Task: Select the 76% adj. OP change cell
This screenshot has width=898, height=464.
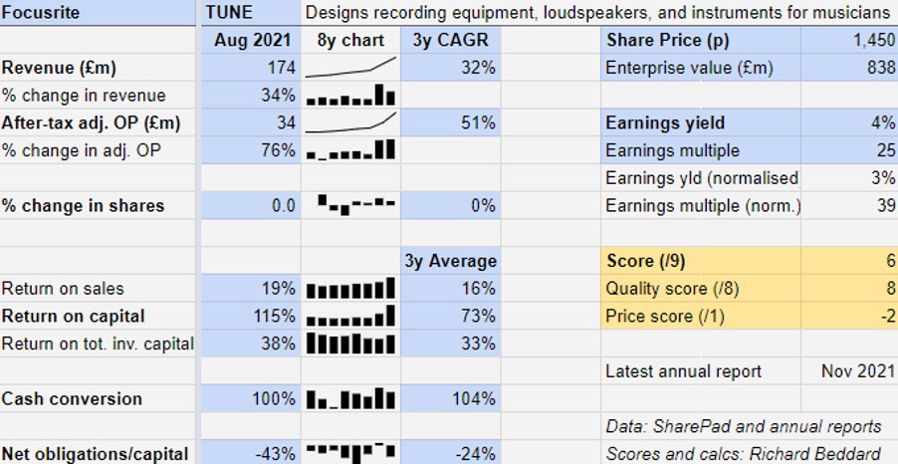Action: point(250,150)
